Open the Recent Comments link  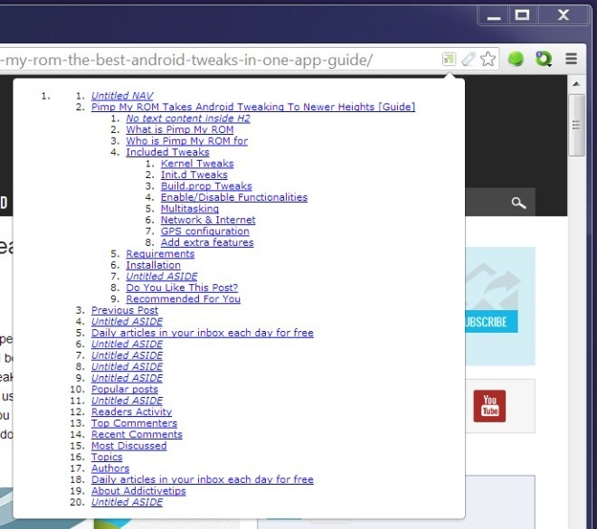coord(137,434)
